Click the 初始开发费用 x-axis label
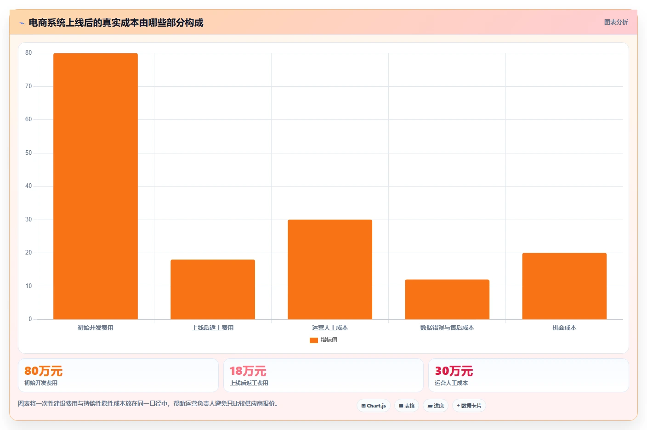The image size is (647, 430). [96, 328]
